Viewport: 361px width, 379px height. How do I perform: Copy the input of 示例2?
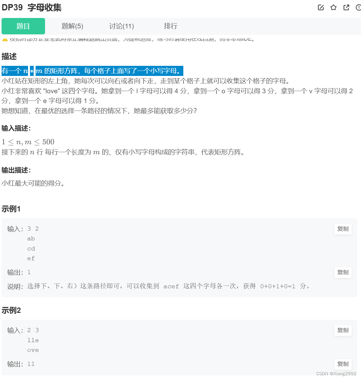(x=343, y=330)
